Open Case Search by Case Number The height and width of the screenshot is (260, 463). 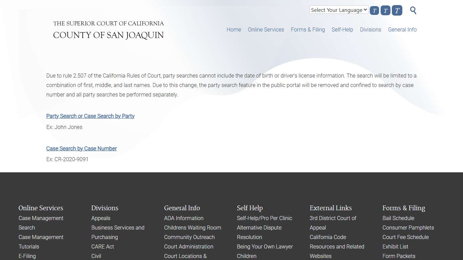coord(81,148)
